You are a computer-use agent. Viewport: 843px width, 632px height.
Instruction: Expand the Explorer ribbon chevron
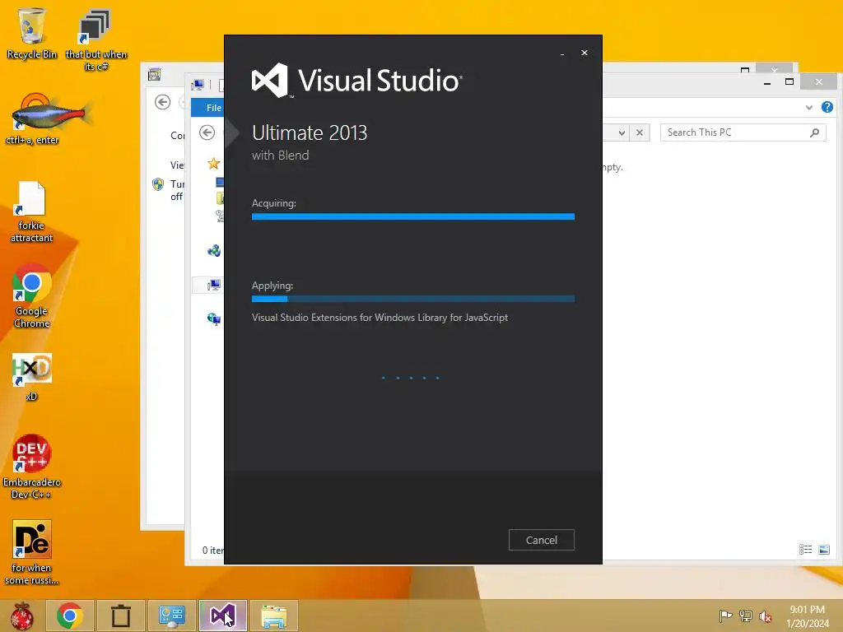coord(809,108)
